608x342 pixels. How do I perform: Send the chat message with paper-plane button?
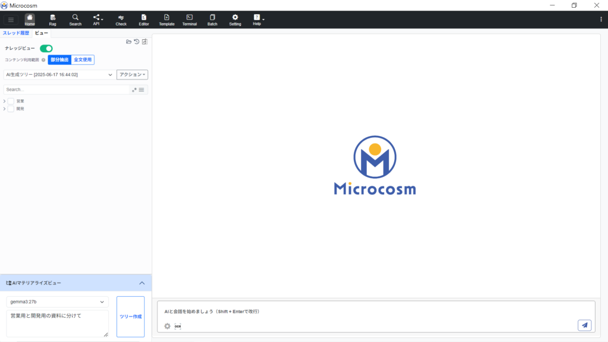pos(585,325)
